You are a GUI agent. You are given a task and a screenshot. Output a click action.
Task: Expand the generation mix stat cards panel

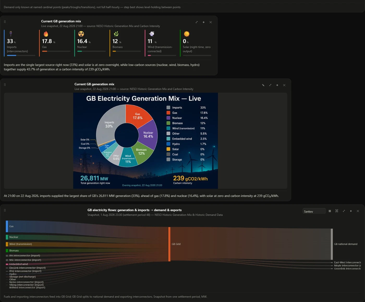(197, 22)
